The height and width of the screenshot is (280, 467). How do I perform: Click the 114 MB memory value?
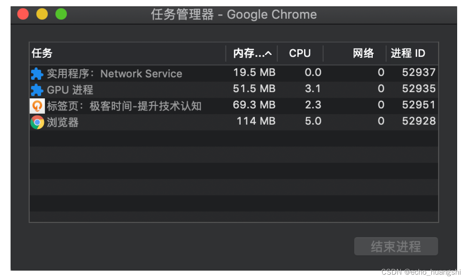point(256,121)
